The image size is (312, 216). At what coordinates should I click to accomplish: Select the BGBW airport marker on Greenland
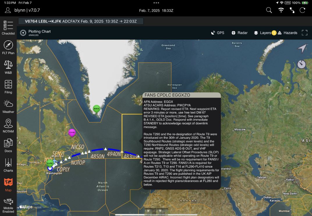(x=96, y=109)
